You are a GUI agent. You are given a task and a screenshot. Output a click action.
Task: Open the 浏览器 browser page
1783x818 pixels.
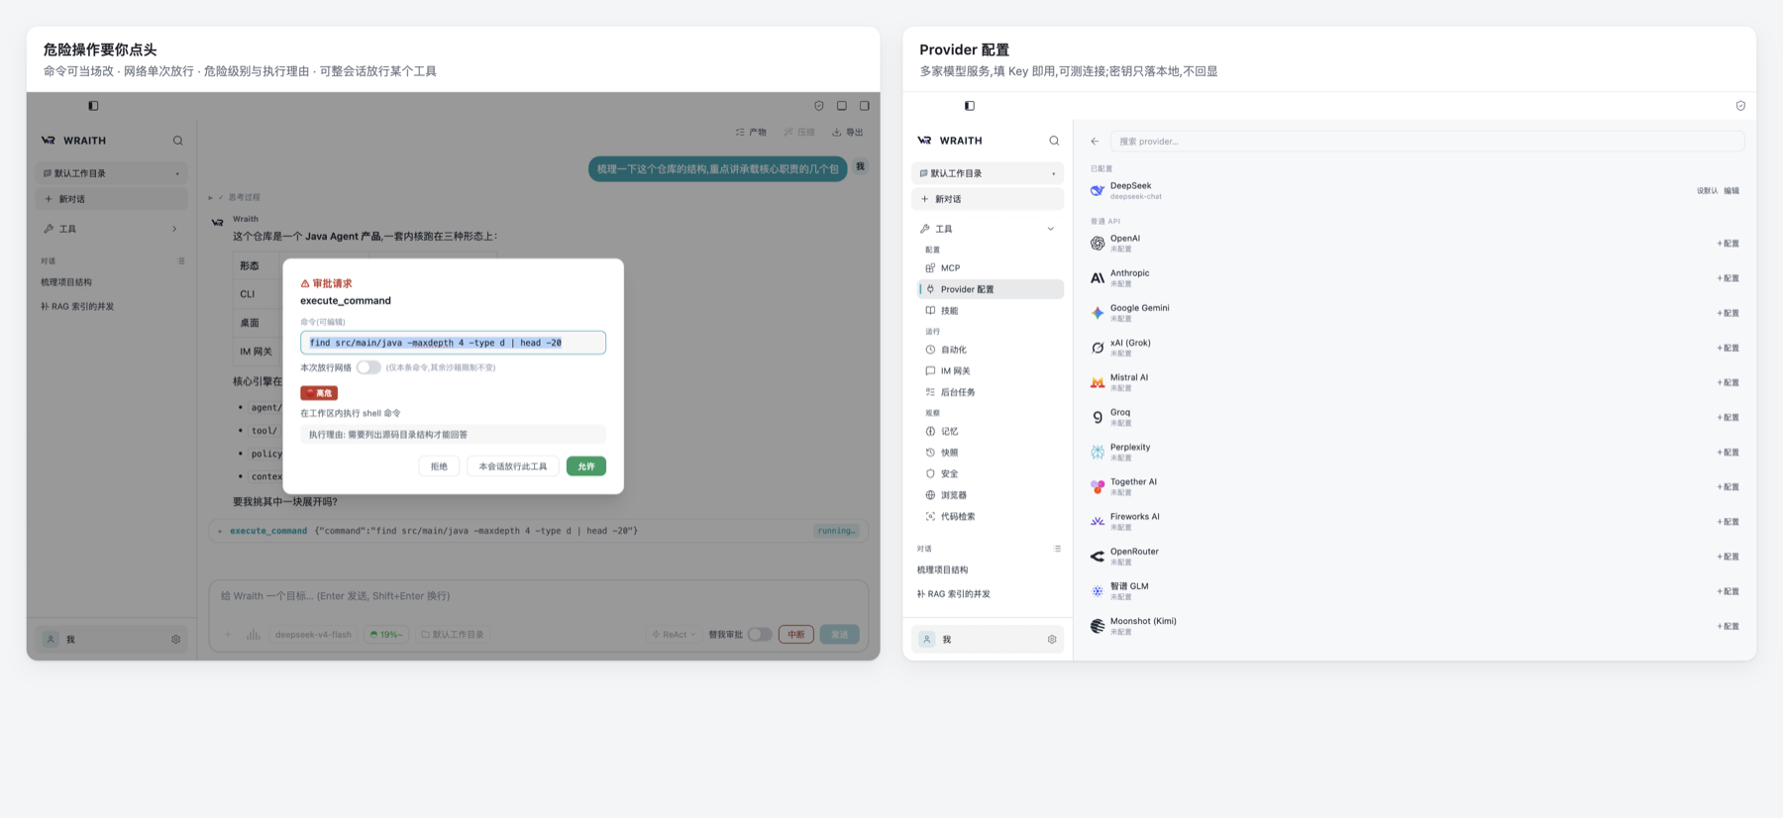991,495
